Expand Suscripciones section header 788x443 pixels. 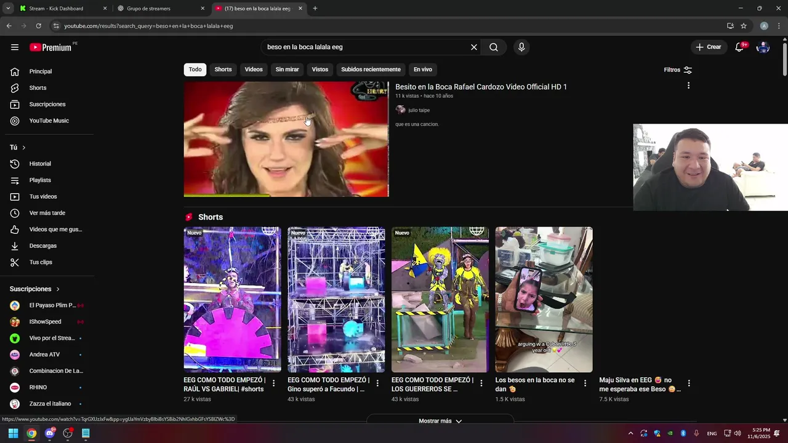coord(35,289)
